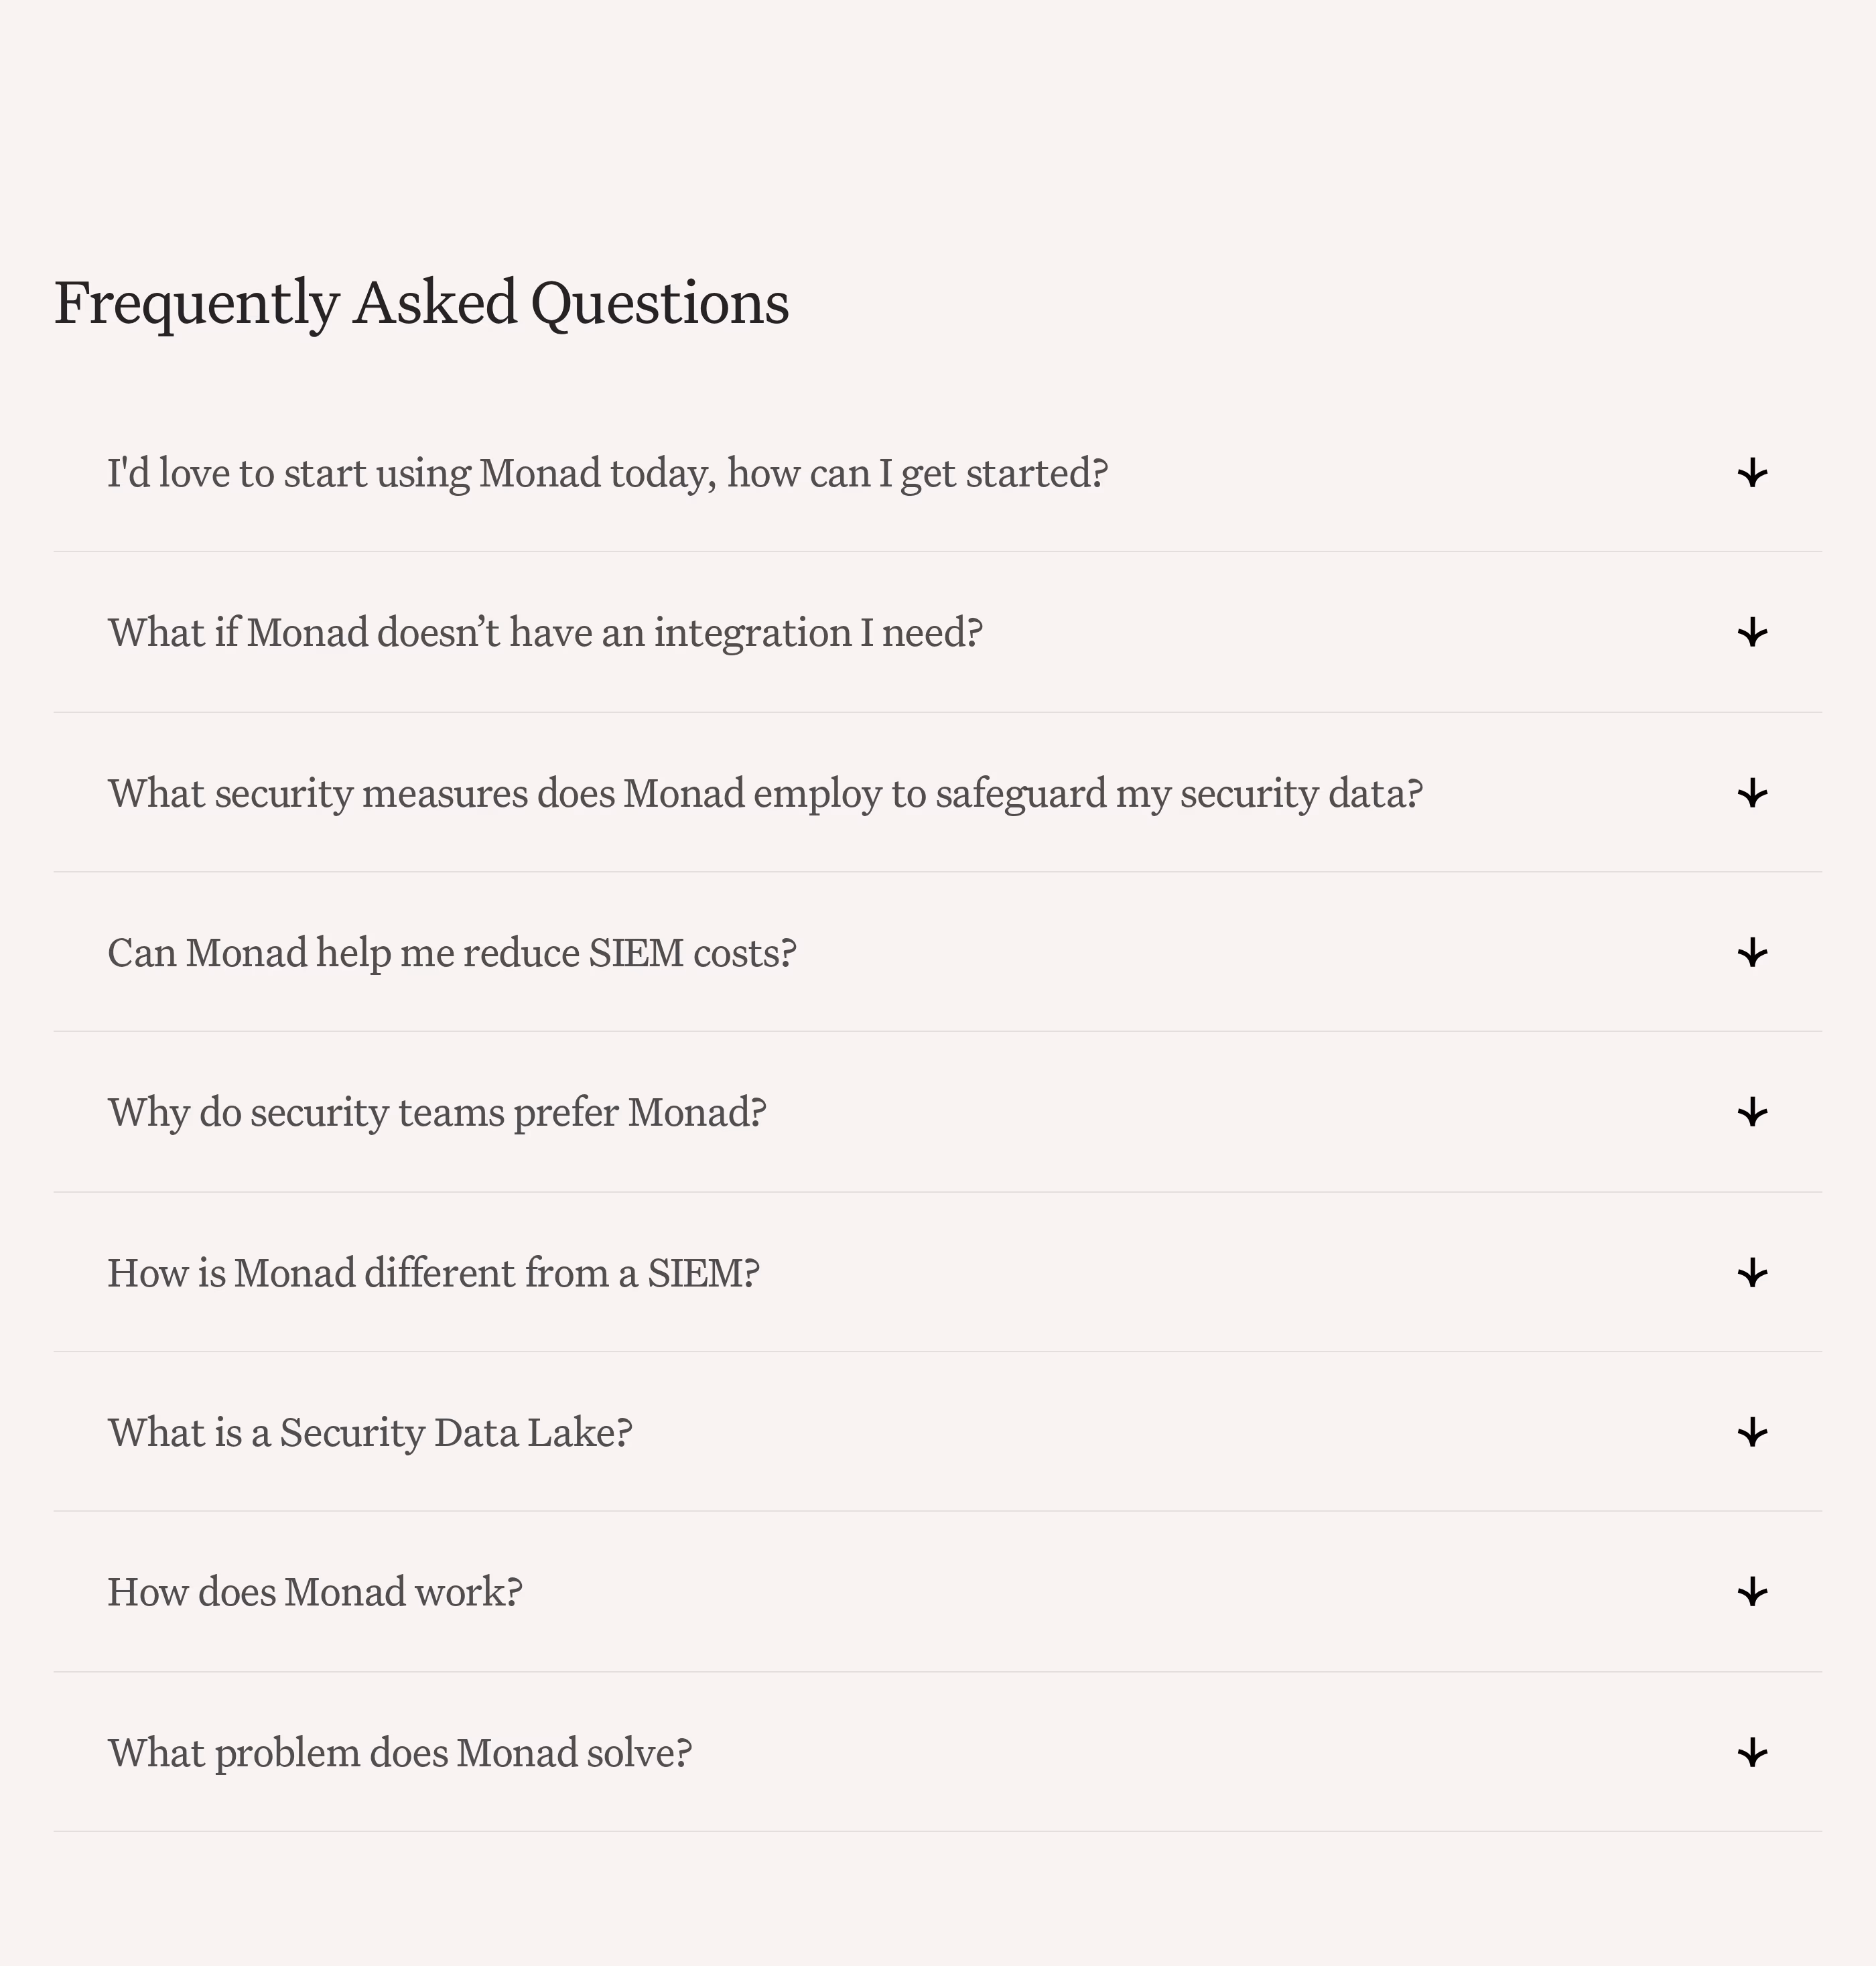
Task: Click arrow icon beside 'How is Monad different from a SIEM?'
Action: [x=1752, y=1273]
